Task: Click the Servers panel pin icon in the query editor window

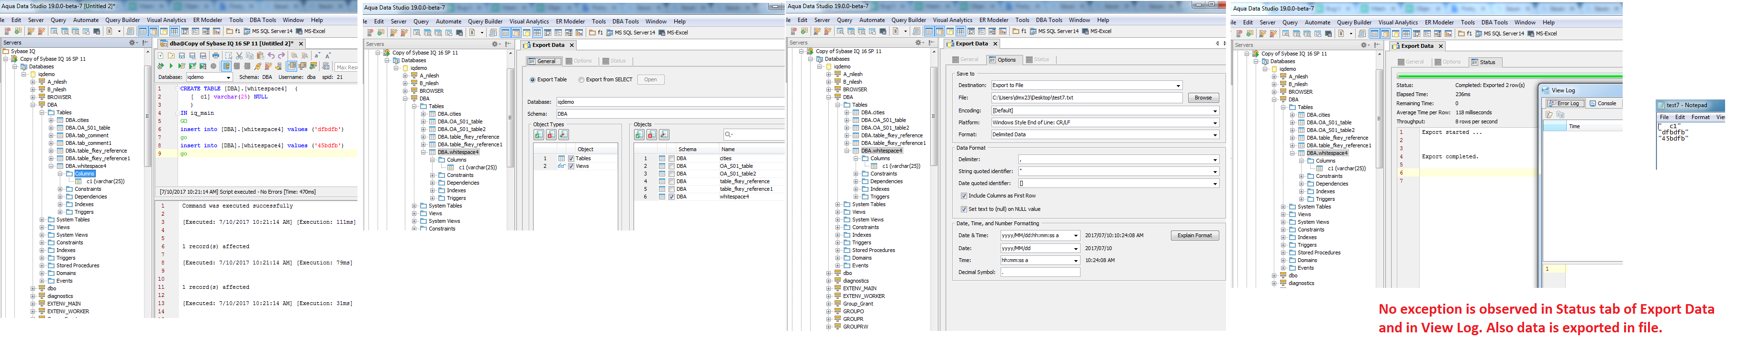Action: [145, 43]
